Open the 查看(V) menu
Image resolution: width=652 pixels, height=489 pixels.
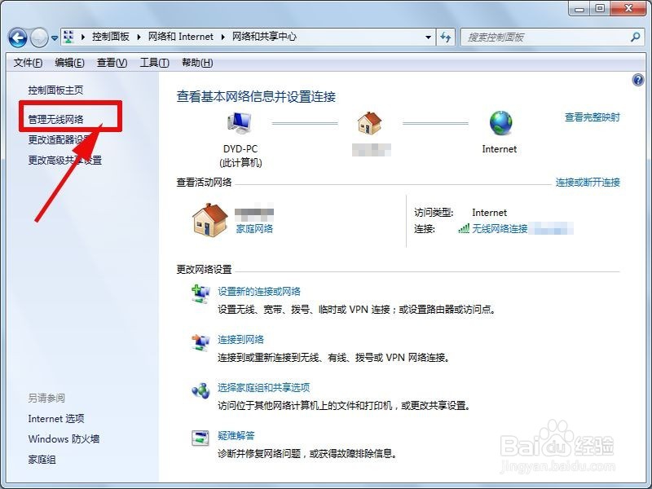pyautogui.click(x=112, y=63)
